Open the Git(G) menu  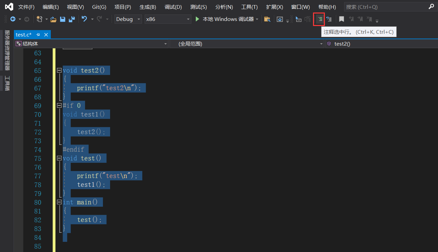point(99,7)
